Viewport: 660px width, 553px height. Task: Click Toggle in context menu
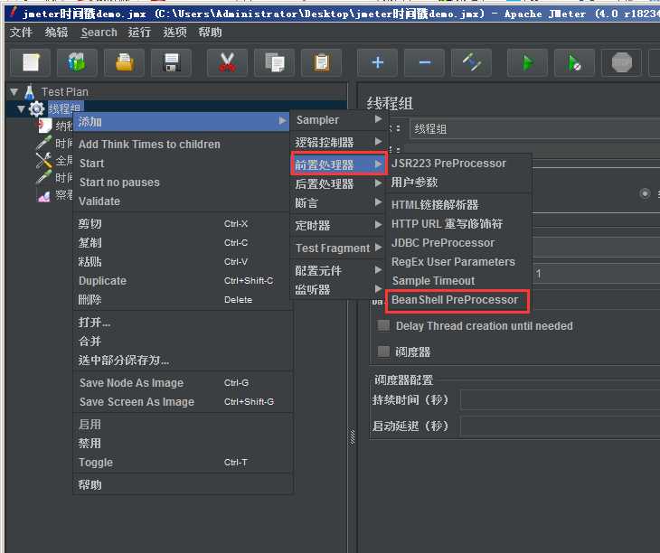[x=182, y=462]
